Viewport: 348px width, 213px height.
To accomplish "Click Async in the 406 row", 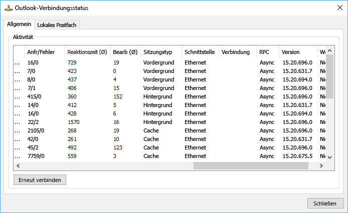I will click(x=267, y=88).
